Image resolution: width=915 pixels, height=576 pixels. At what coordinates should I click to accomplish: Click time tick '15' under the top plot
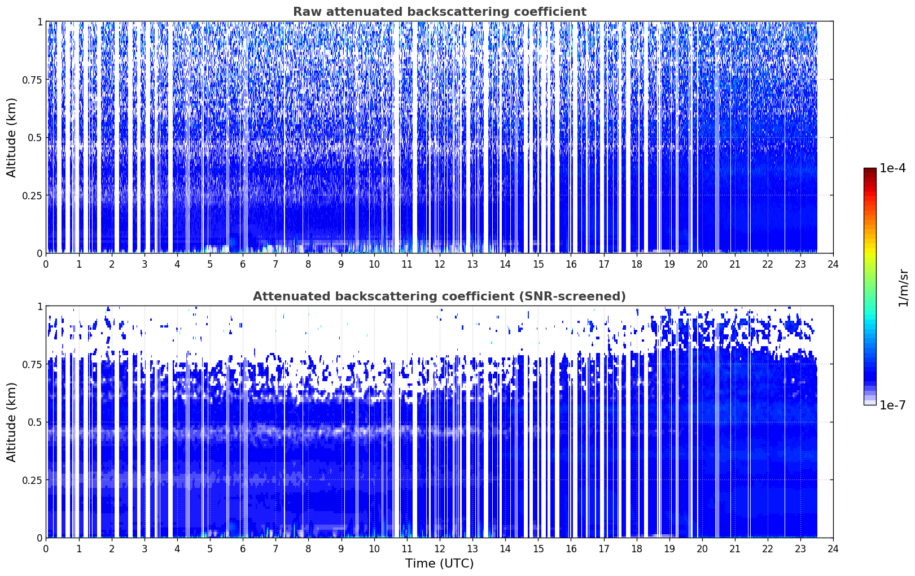tap(538, 264)
